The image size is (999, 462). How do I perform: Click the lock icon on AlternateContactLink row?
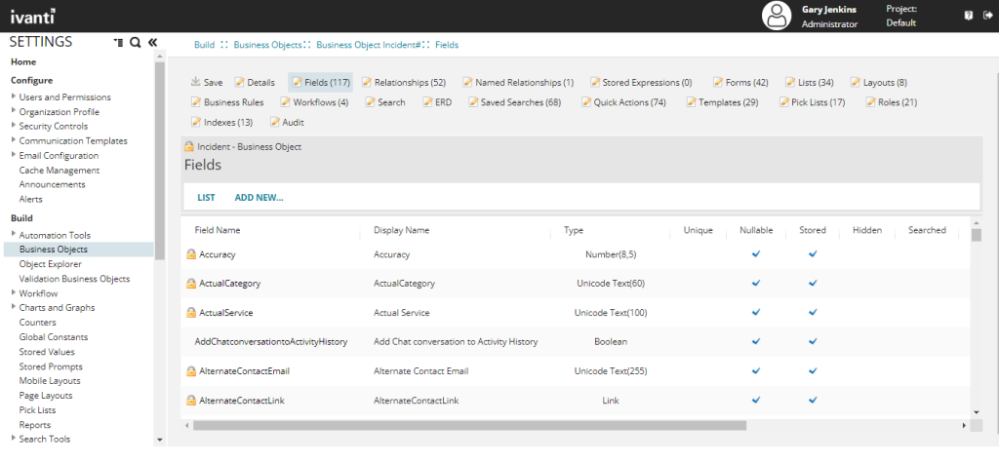coord(190,401)
